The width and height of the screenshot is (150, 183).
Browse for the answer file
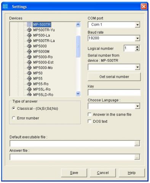click(137, 157)
